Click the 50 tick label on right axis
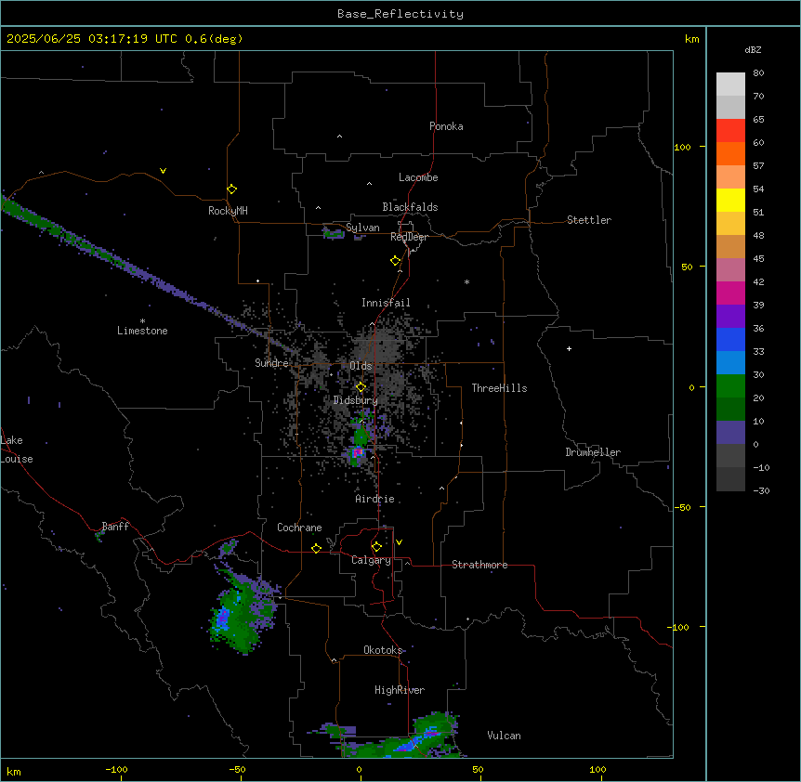This screenshot has width=801, height=782. (x=687, y=267)
